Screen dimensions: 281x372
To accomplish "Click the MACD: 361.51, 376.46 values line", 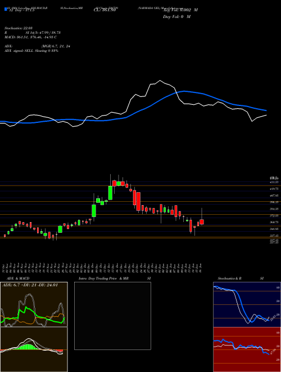I will tap(30, 37).
